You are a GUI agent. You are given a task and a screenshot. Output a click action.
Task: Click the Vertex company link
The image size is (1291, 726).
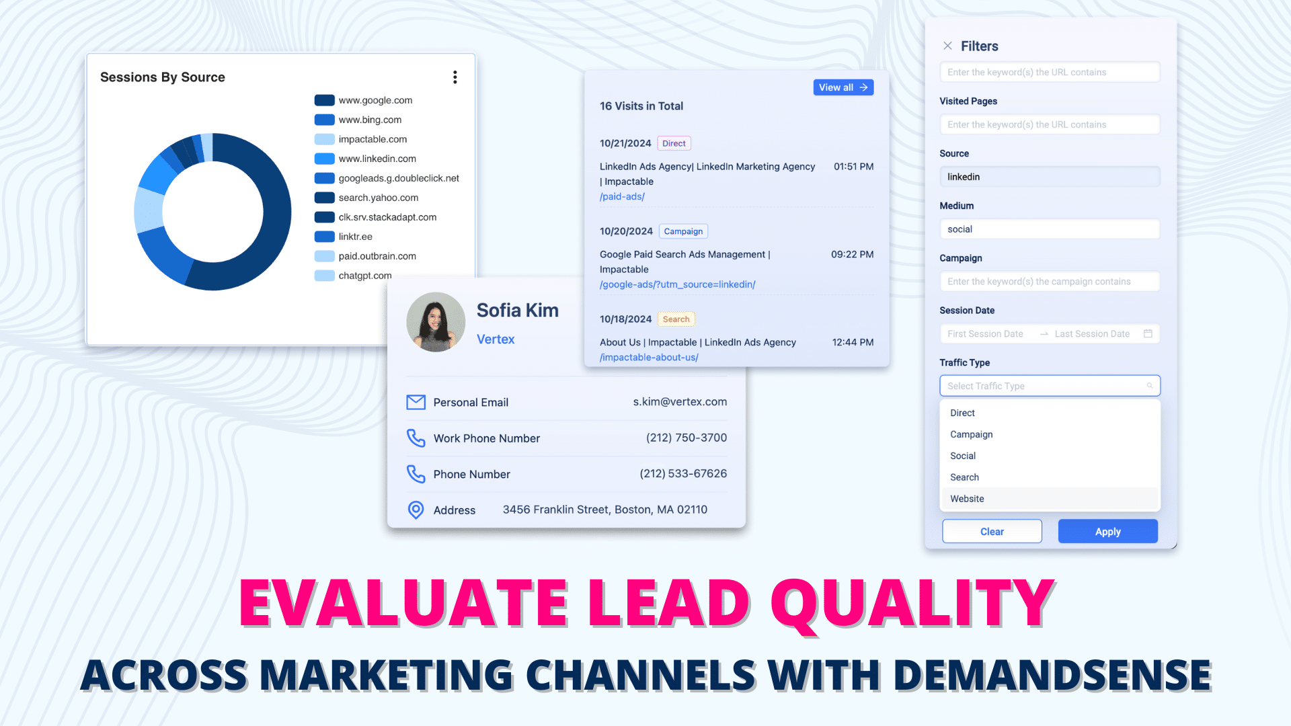tap(496, 339)
